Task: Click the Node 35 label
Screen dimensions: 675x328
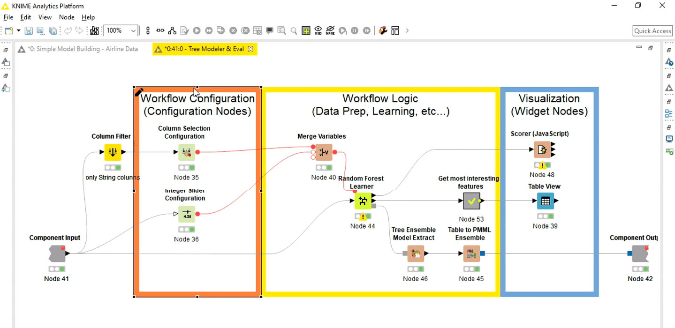Action: point(186,178)
